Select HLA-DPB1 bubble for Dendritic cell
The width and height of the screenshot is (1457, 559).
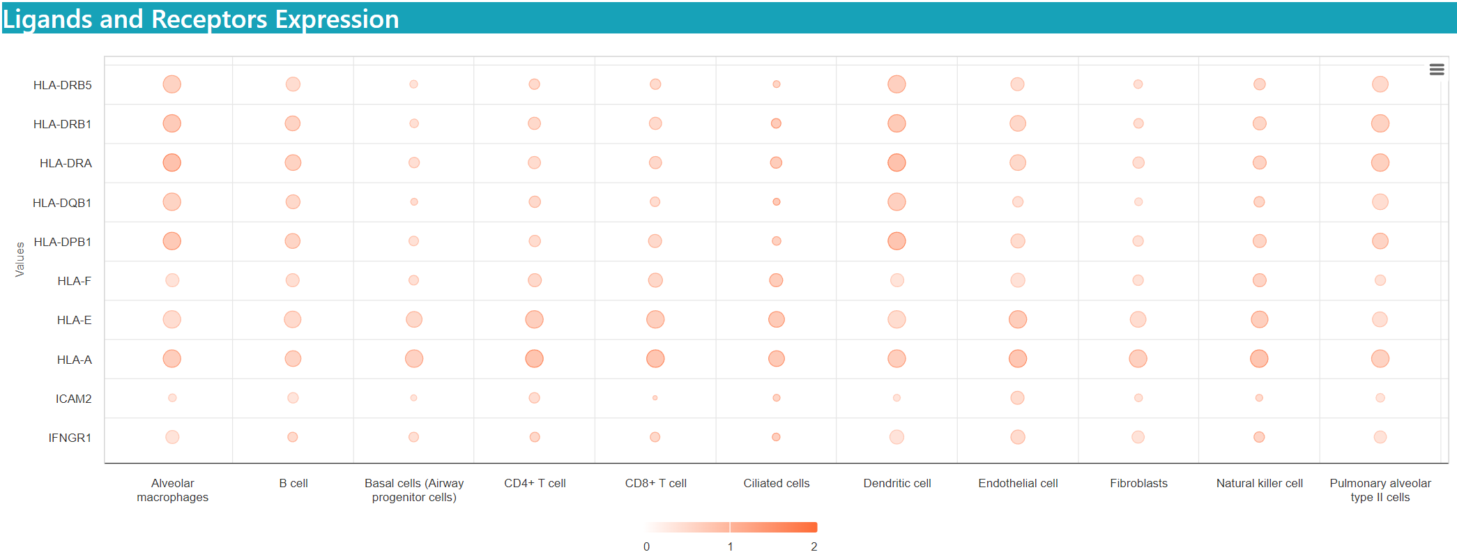click(897, 241)
